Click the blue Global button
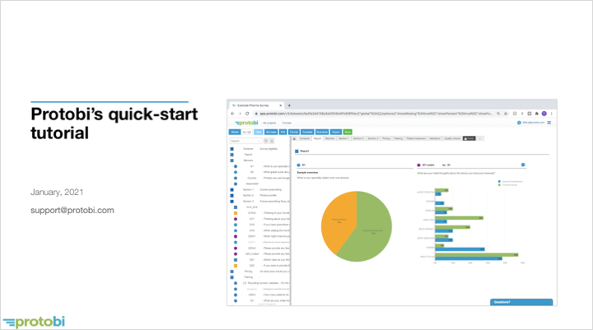 coord(235,131)
